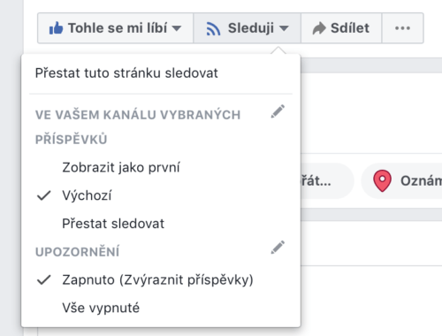Viewport: 442px width, 336px height.
Task: Edit news feed preferences pencil icon
Action: click(x=278, y=111)
